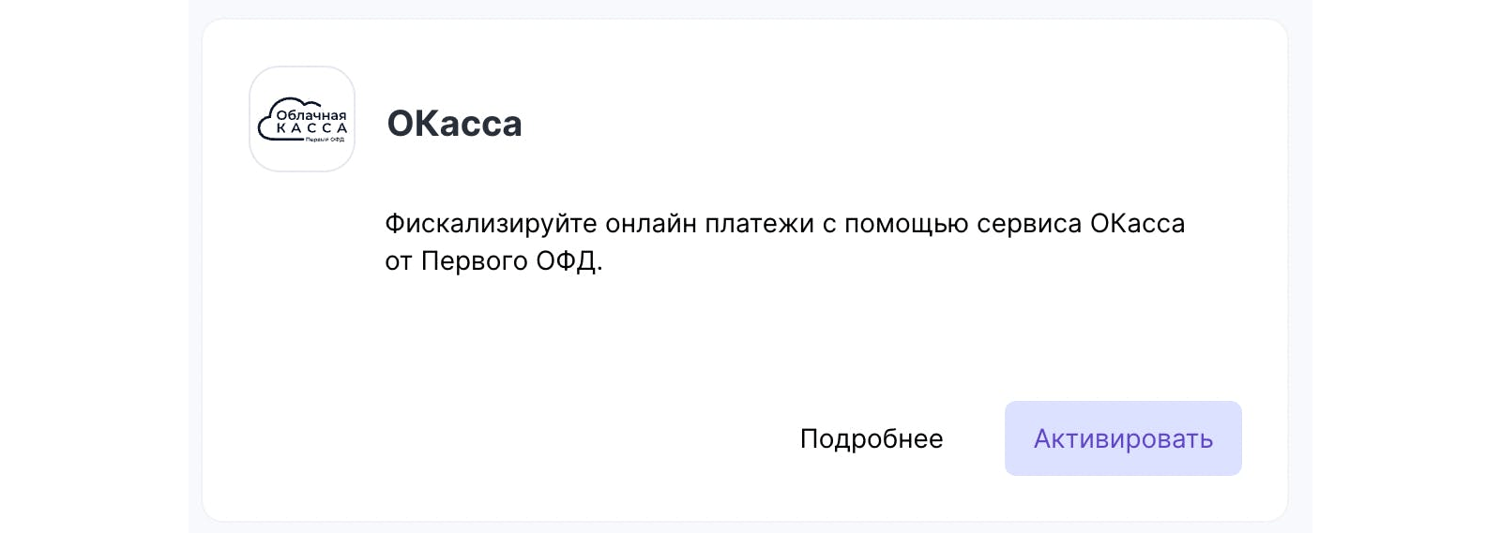Click 'с помощью сервиса' in the description

(952, 225)
